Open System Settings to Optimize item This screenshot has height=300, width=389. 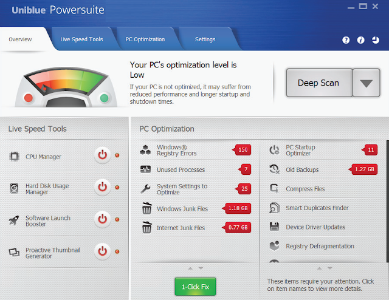[182, 189]
